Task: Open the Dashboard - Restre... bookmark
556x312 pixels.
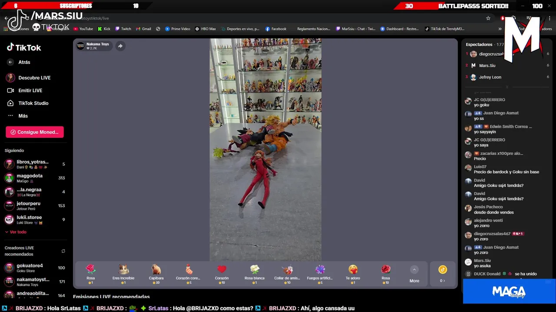Action: (399, 29)
